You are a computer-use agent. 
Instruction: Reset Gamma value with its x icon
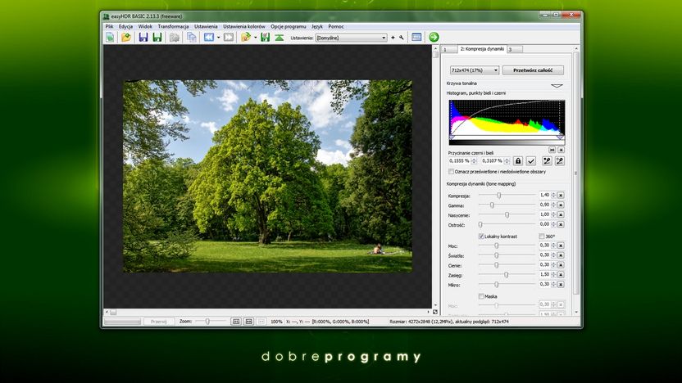pos(561,205)
